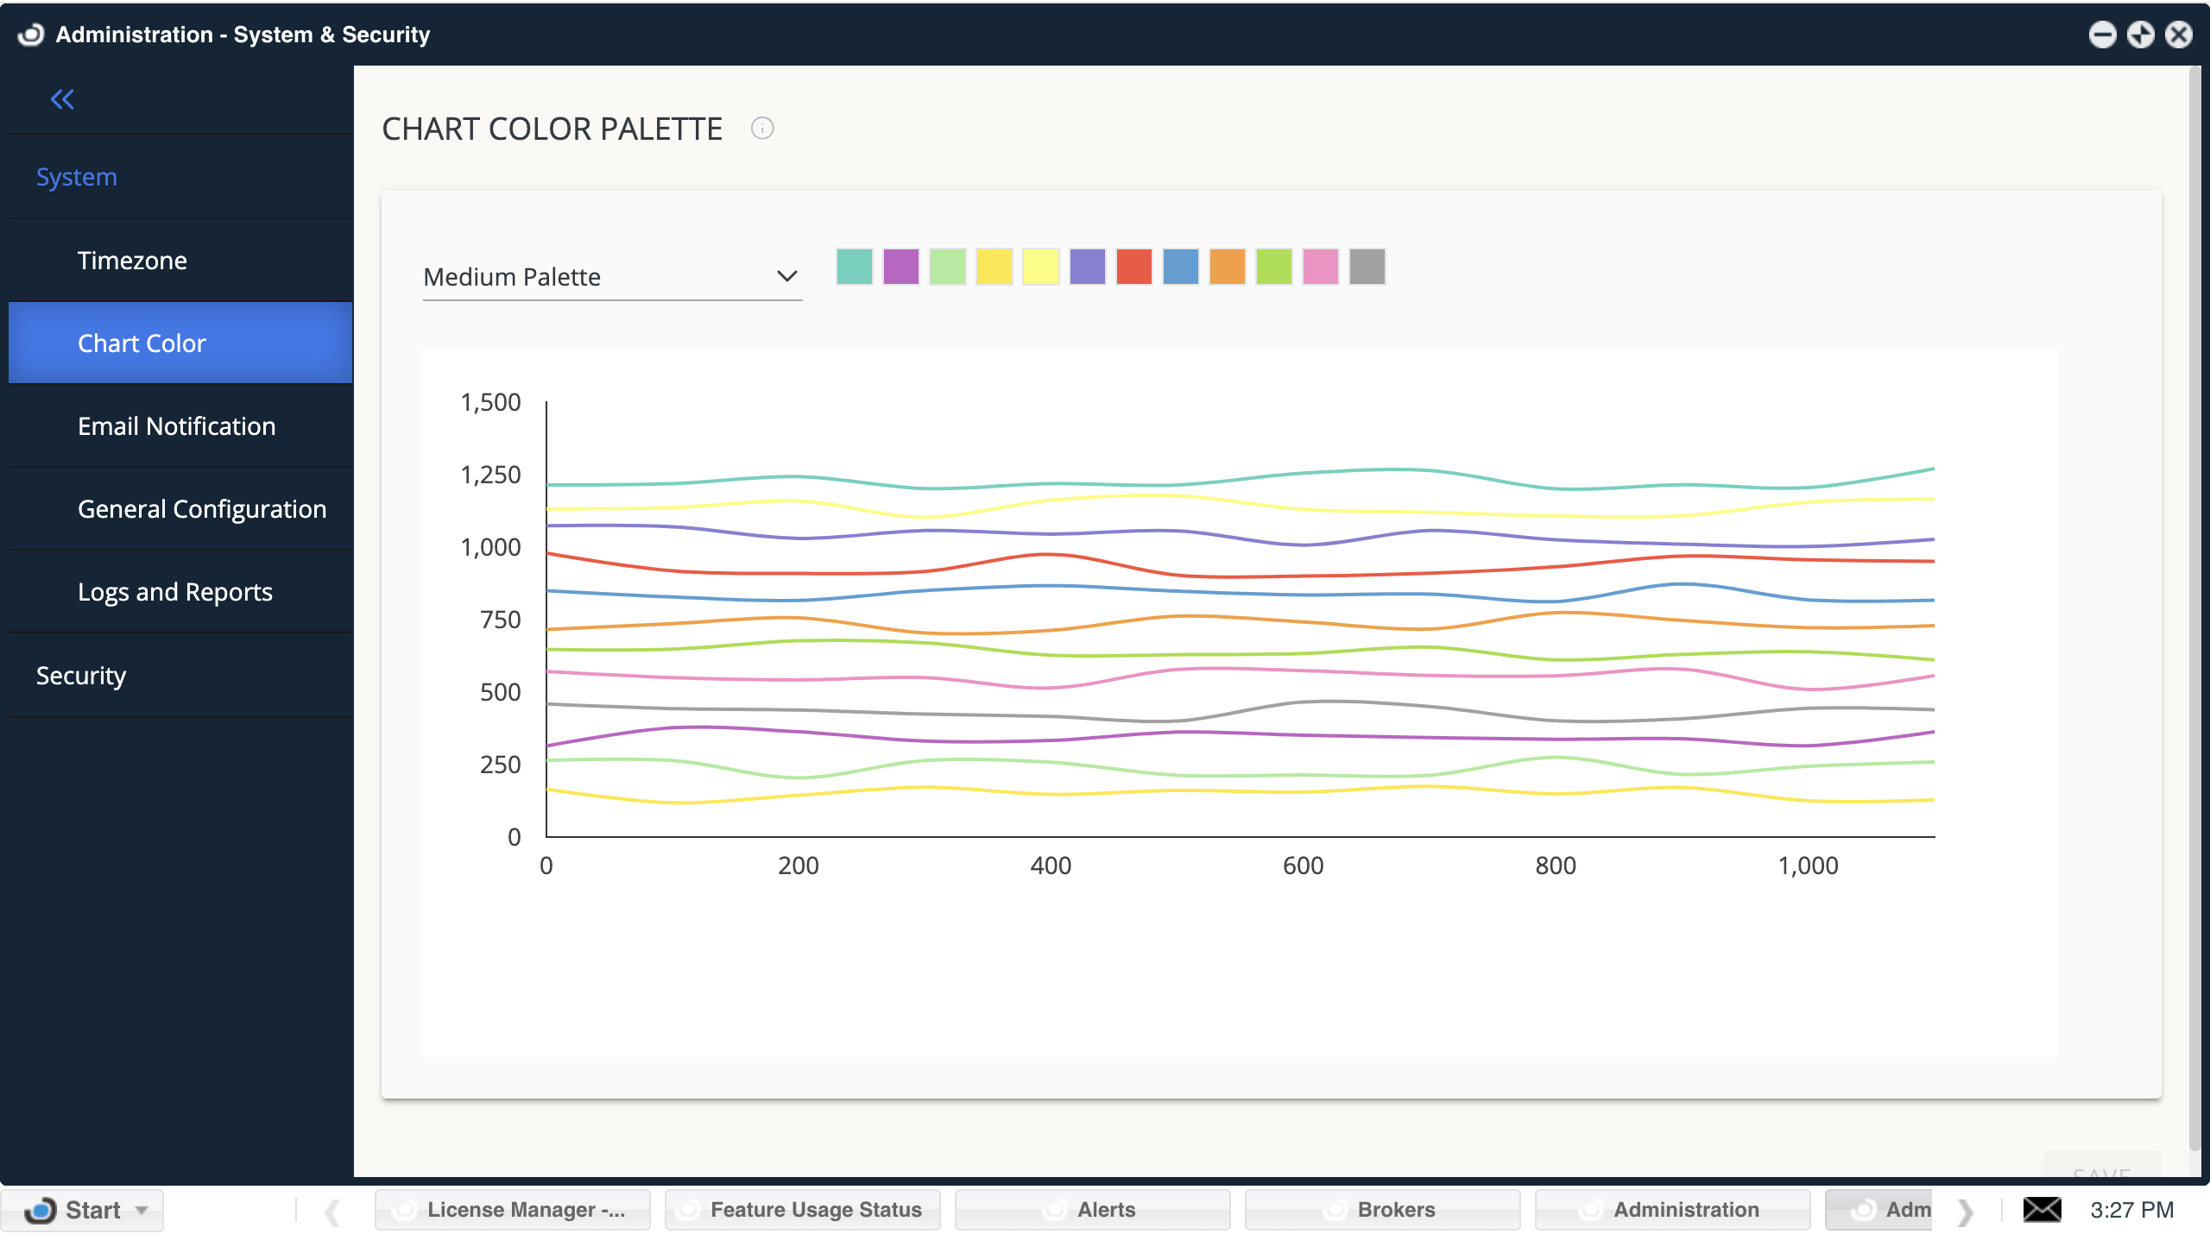Switch to License Manager taskbar window
Viewport: 2210px width, 1234px height.
513,1210
